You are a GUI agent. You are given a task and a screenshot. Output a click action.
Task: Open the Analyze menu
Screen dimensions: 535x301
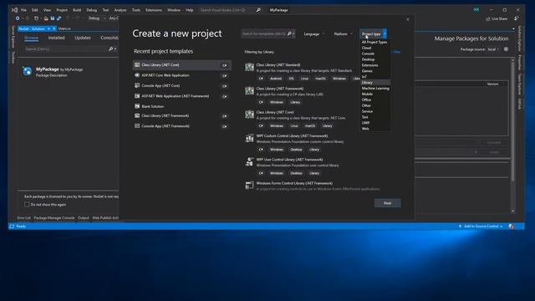tap(120, 10)
